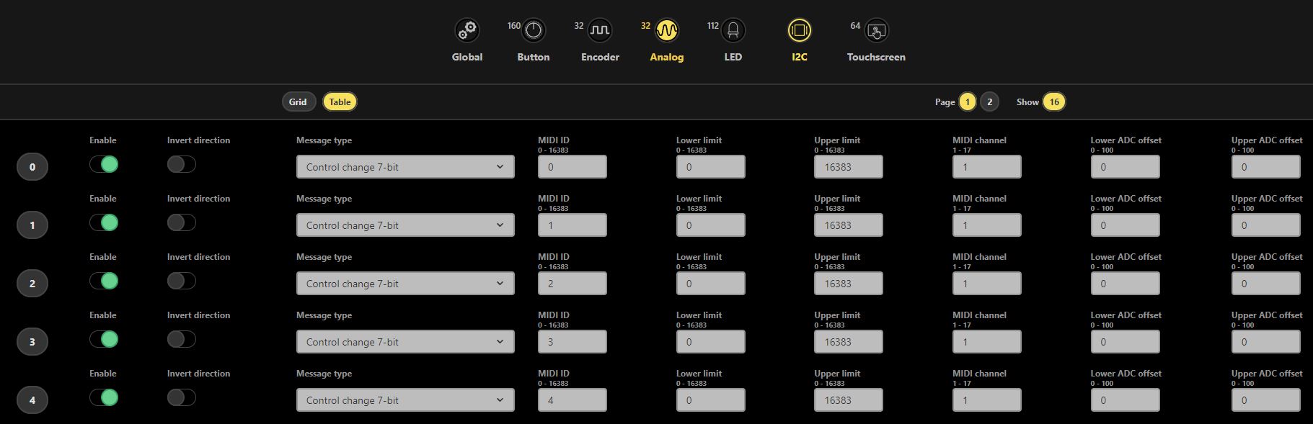Image resolution: width=1313 pixels, height=424 pixels.
Task: Select the Analog waveform icon
Action: [666, 31]
